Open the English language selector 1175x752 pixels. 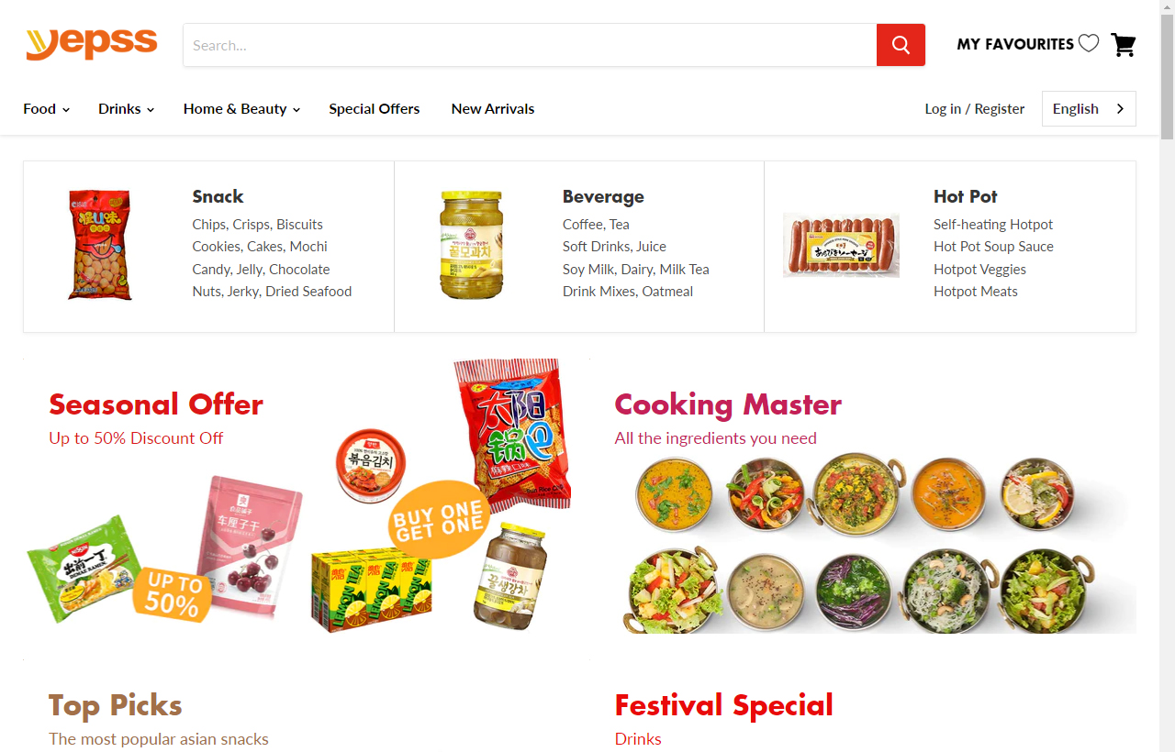1089,108
